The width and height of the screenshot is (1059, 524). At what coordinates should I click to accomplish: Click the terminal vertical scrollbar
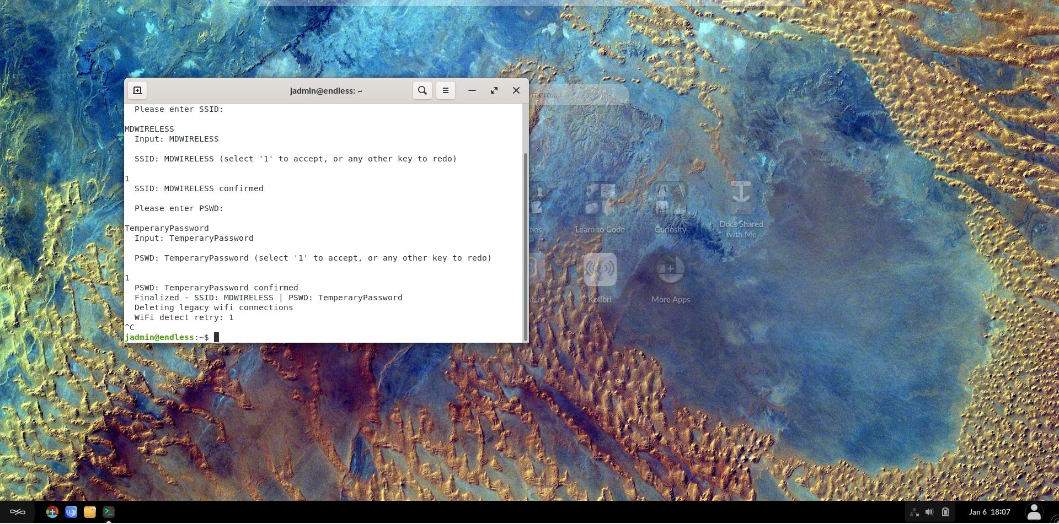[x=525, y=247]
